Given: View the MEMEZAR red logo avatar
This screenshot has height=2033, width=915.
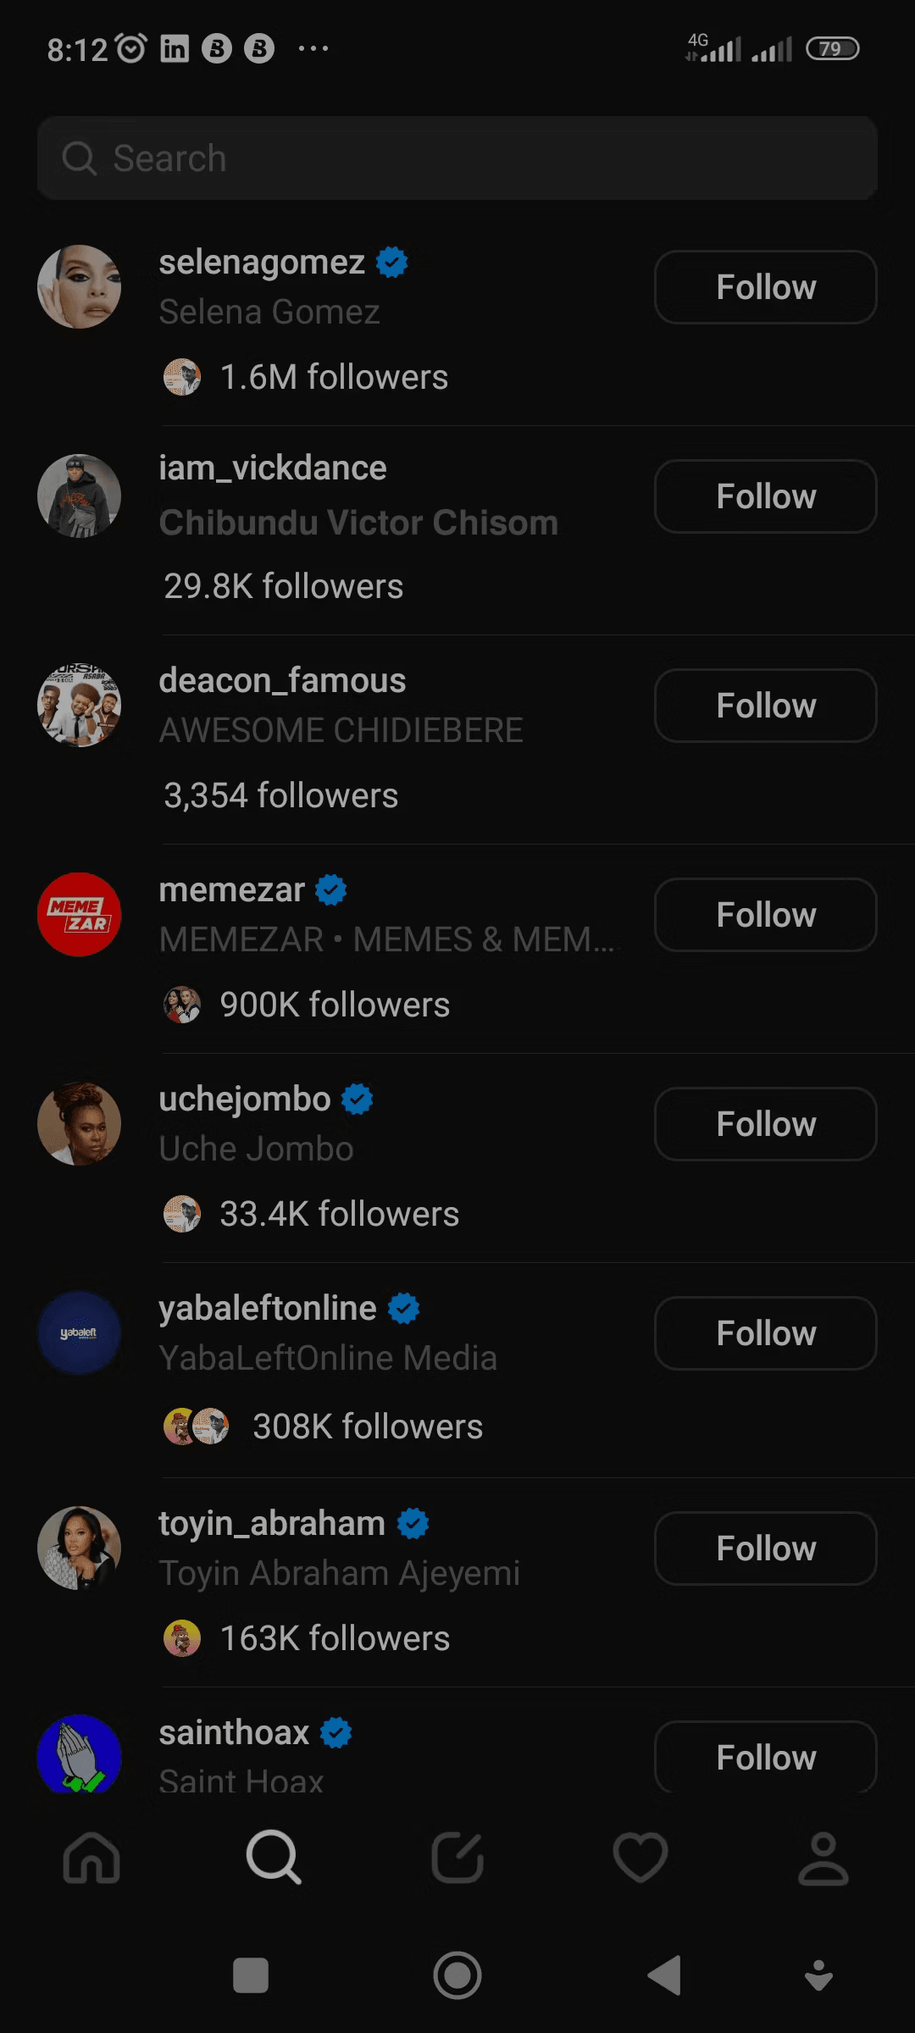Looking at the screenshot, I should (80, 915).
